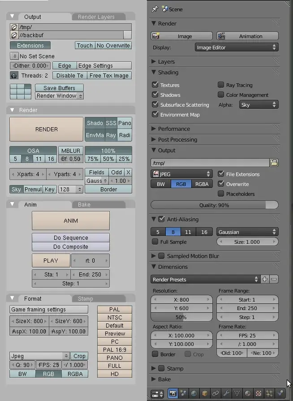Click the pin icon next to Scene
Viewport: 293px width, 401px height.
point(155,9)
